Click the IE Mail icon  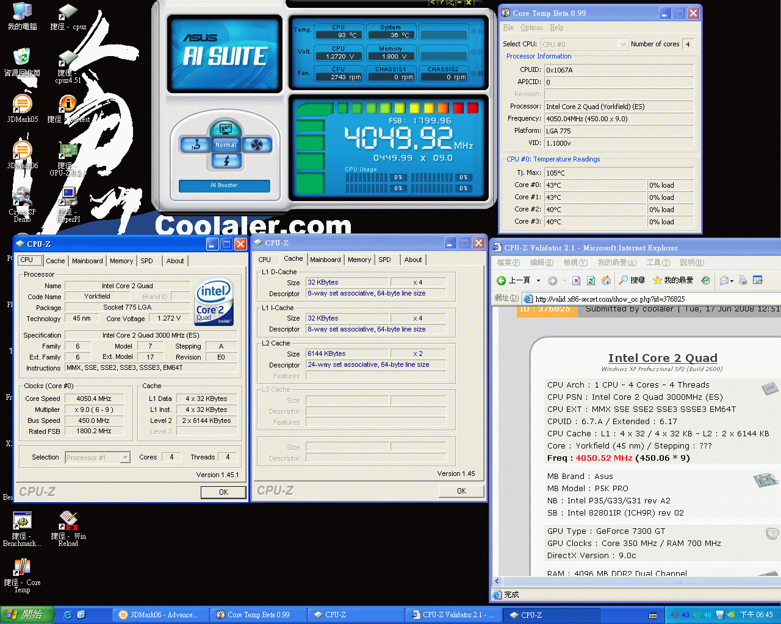(x=724, y=280)
